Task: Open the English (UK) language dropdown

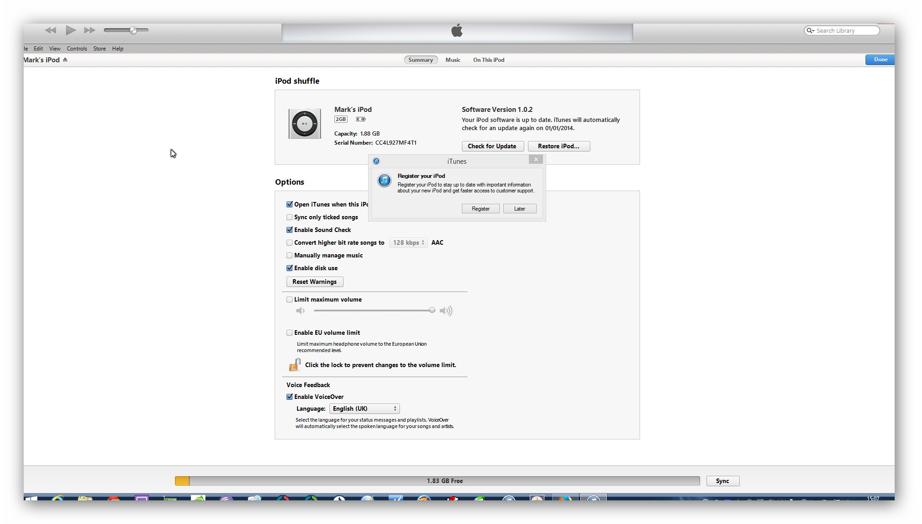Action: pos(364,409)
